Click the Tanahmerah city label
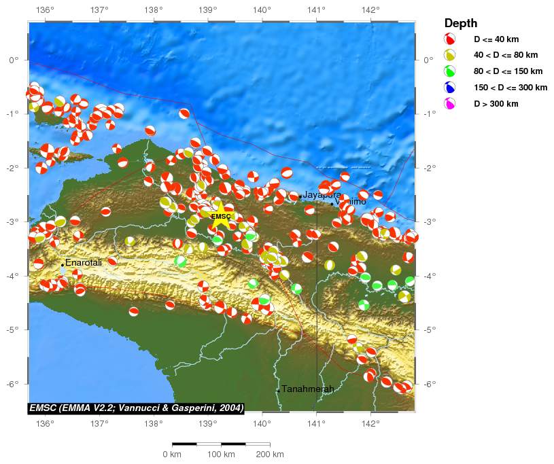This screenshot has height=464, width=554. tap(307, 389)
